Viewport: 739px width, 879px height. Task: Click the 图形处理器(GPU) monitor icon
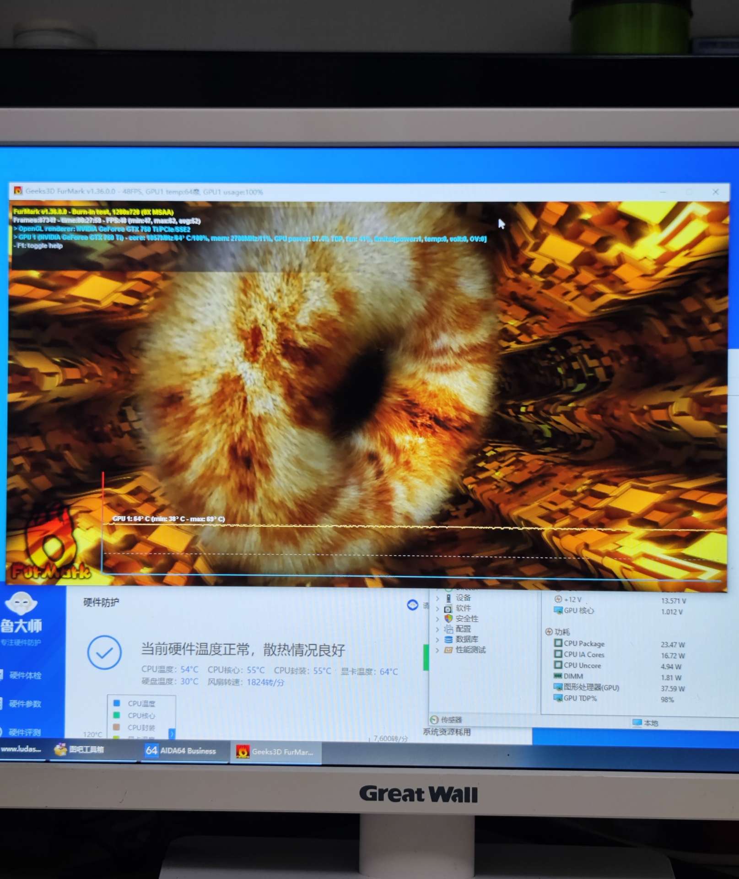coord(558,687)
